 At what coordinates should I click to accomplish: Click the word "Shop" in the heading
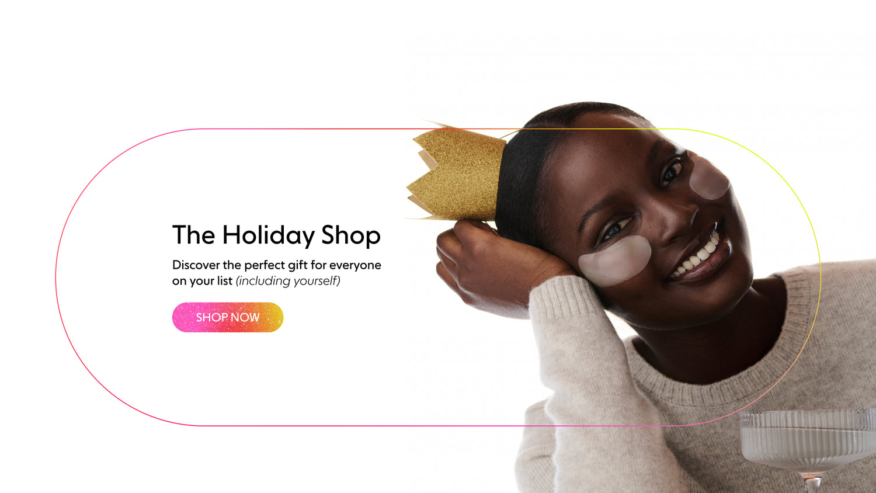coord(351,235)
